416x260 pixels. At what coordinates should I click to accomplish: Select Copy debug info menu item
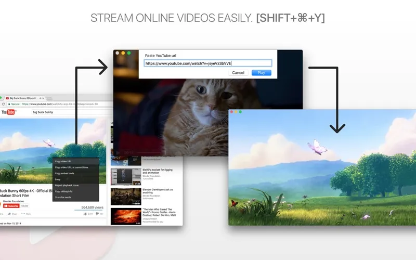tap(65, 191)
